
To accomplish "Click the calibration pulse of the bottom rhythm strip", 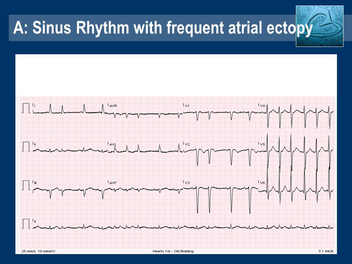I will click(26, 224).
